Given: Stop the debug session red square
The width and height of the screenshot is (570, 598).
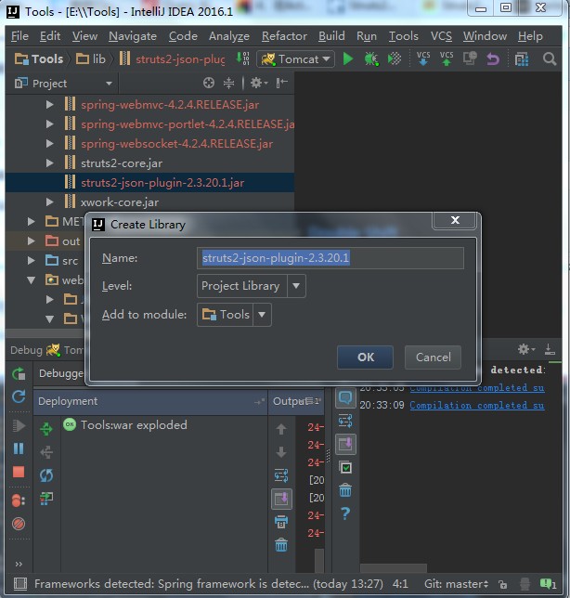Looking at the screenshot, I should [x=19, y=472].
